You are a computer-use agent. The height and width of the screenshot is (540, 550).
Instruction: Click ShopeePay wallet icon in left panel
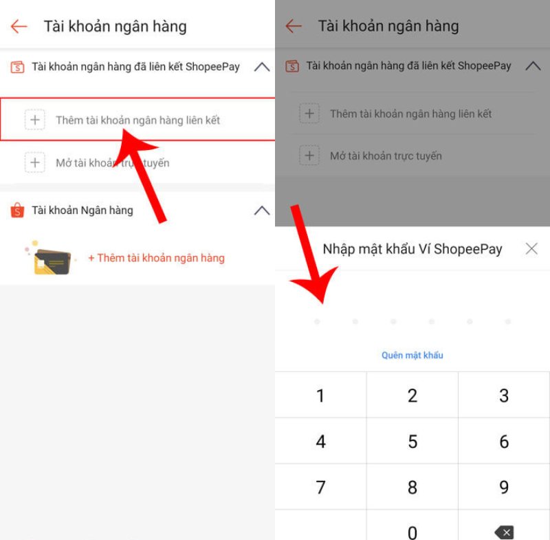[18, 67]
